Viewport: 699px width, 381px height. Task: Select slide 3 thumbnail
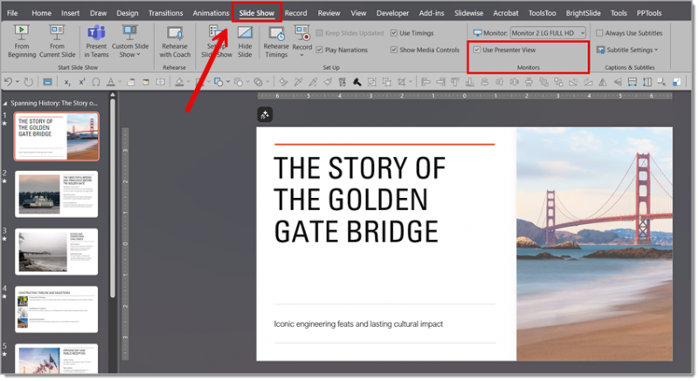point(56,252)
